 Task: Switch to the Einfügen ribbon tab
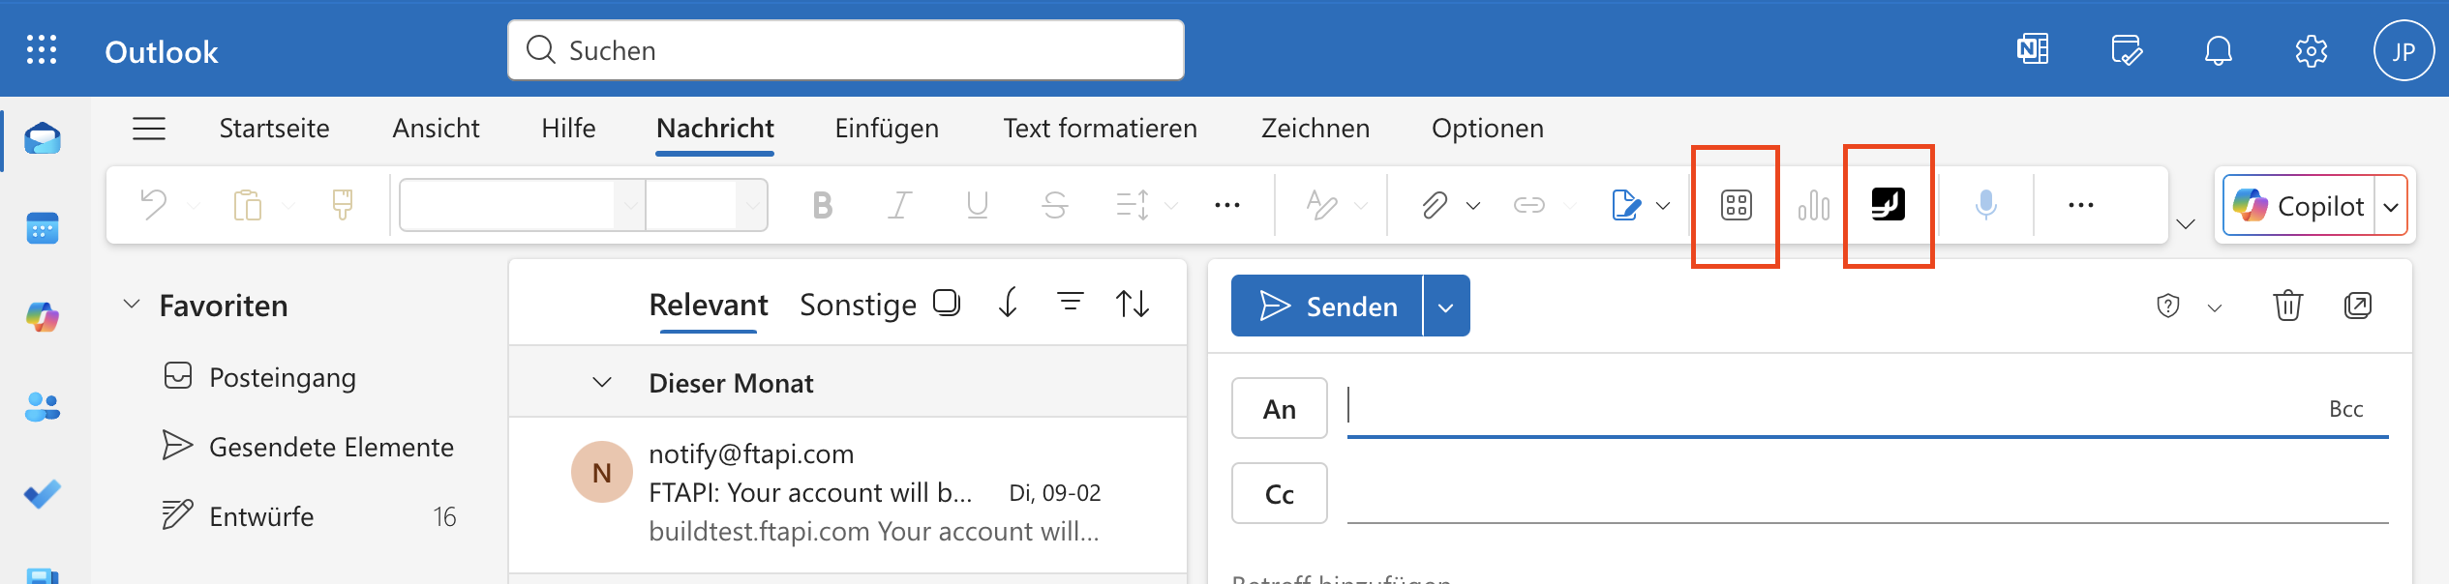point(887,129)
